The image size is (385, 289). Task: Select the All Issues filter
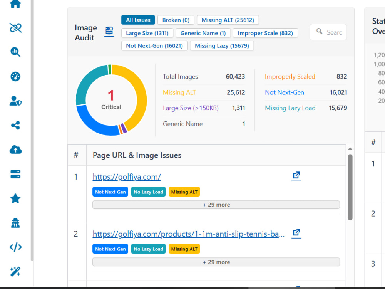click(x=138, y=20)
